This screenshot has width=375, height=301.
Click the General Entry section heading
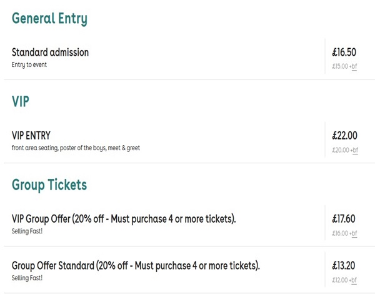pos(49,19)
